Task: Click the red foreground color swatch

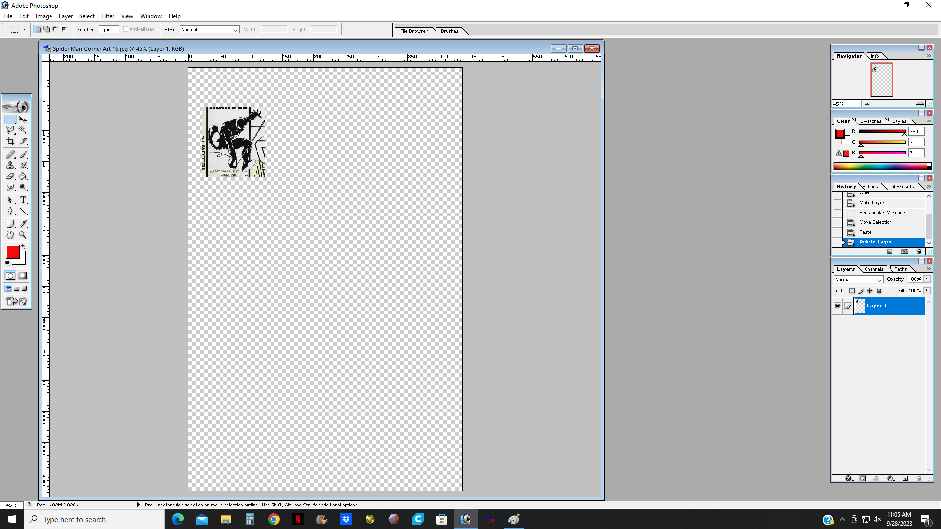Action: click(12, 252)
